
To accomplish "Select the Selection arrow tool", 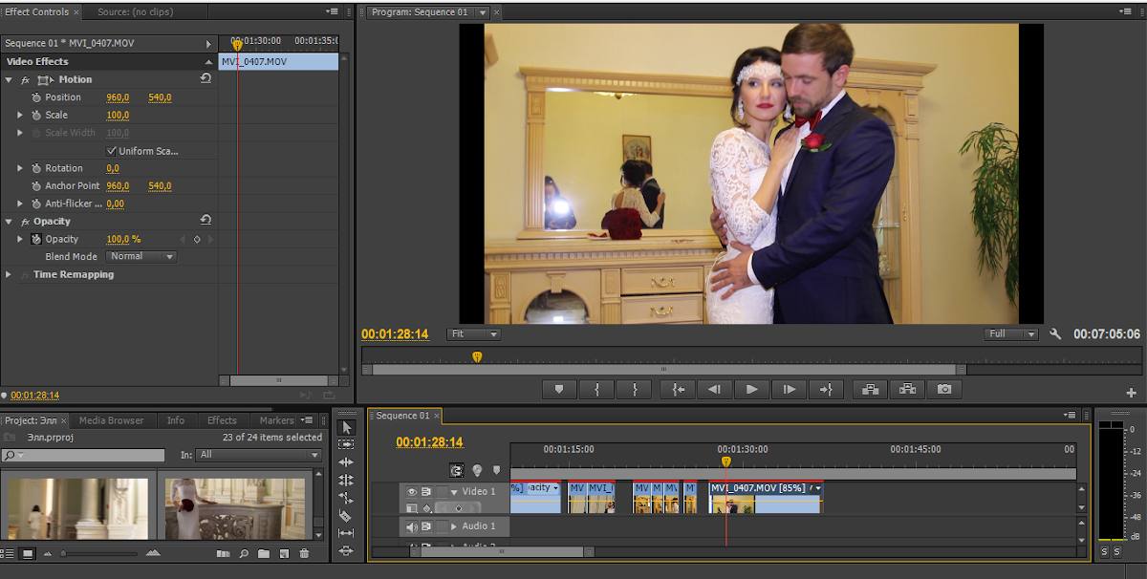I will pos(347,427).
